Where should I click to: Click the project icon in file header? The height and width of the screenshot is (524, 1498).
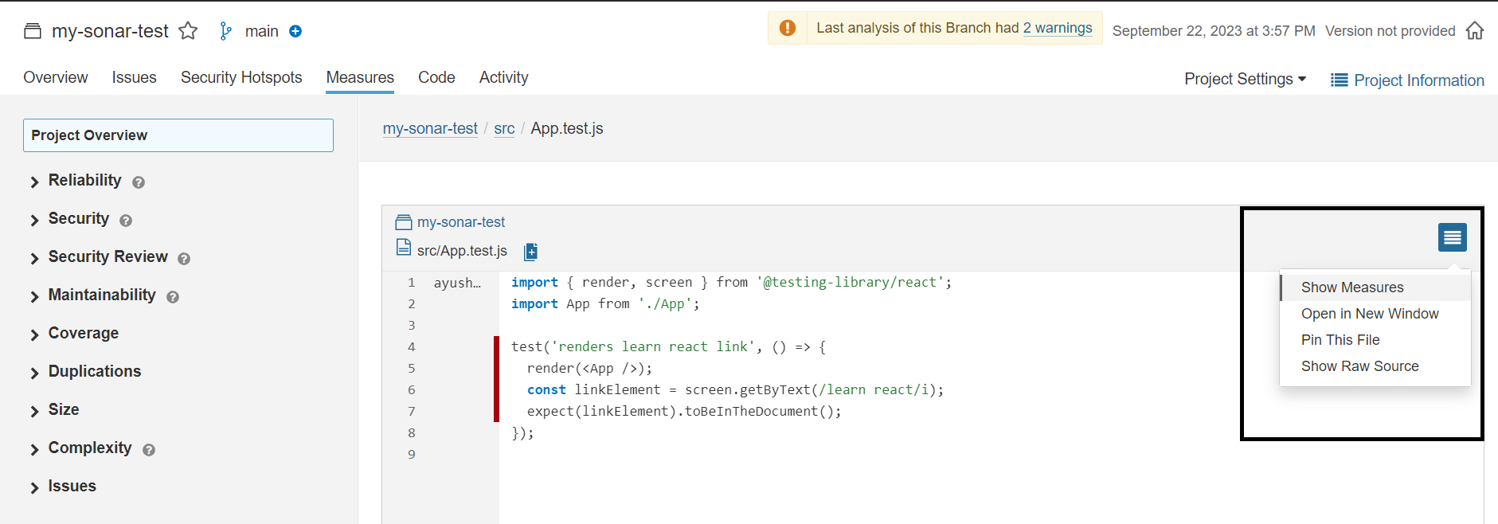[x=404, y=222]
